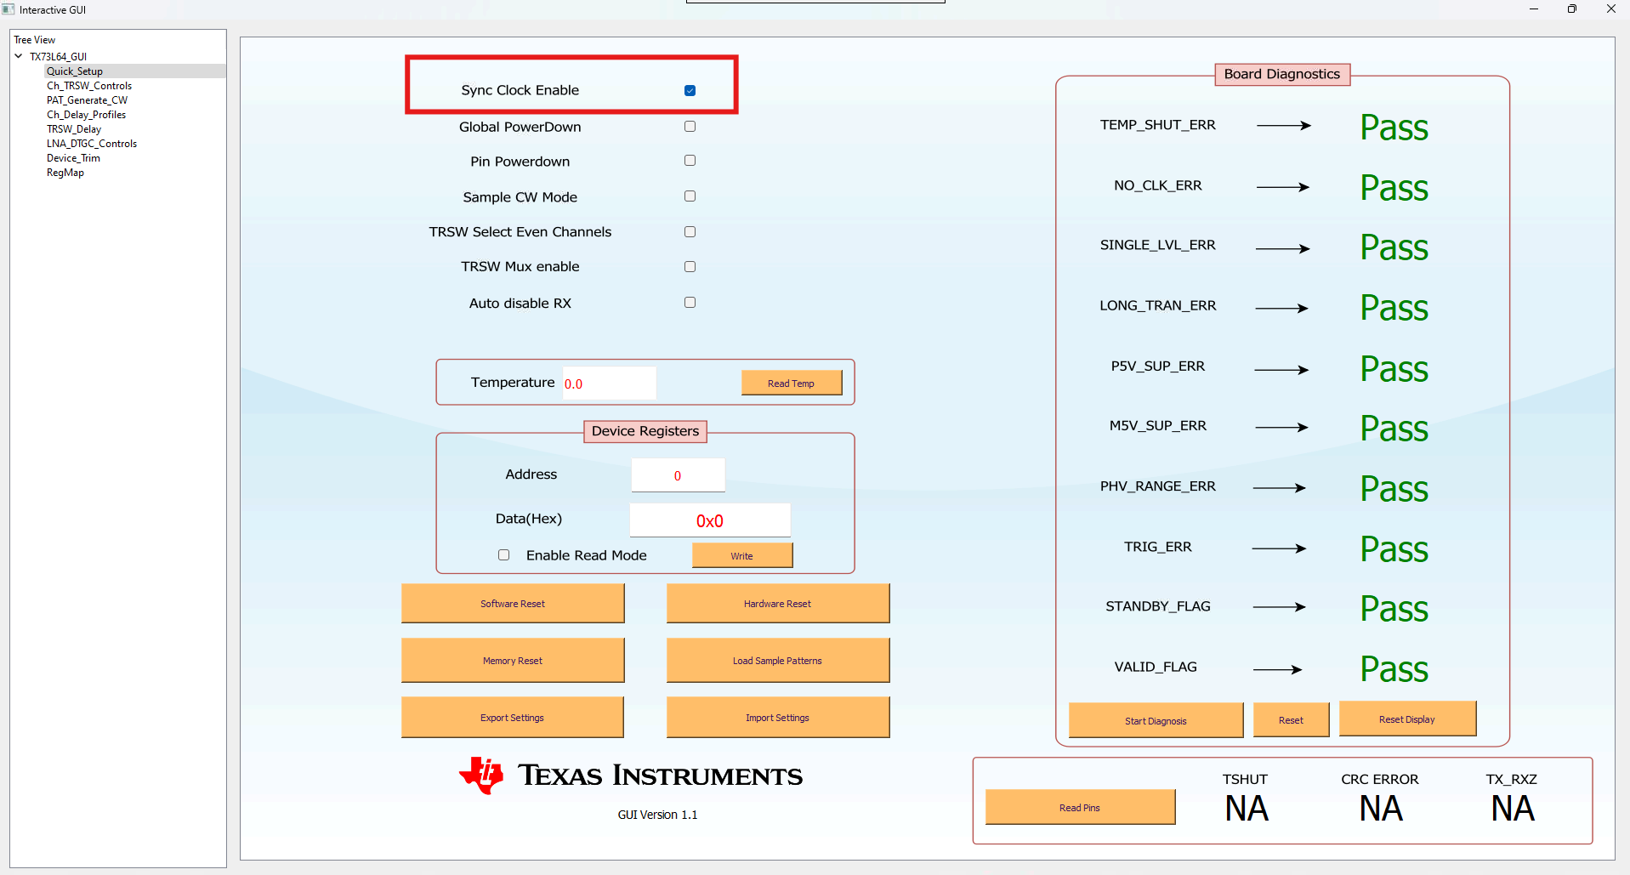Image resolution: width=1630 pixels, height=875 pixels.
Task: Focus the Data(Hex) input field
Action: coord(709,520)
